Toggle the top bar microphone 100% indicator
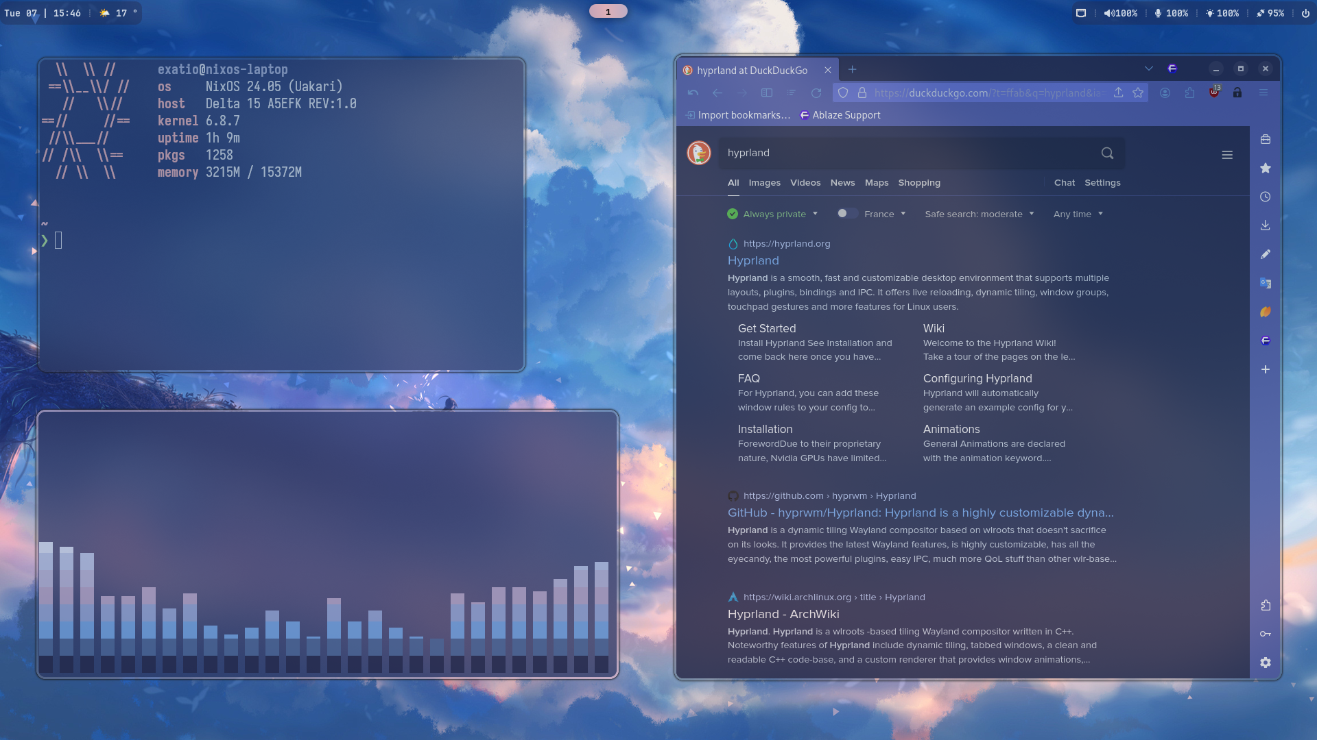The height and width of the screenshot is (740, 1317). [1172, 13]
